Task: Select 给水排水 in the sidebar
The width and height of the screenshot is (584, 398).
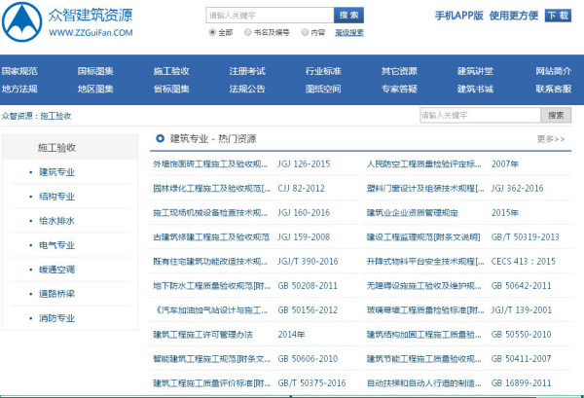Action: (57, 221)
